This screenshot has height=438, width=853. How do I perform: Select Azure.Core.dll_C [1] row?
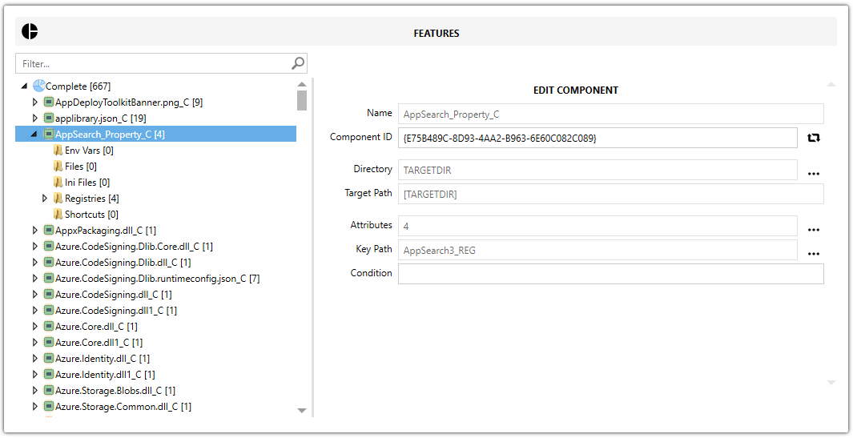pyautogui.click(x=96, y=327)
